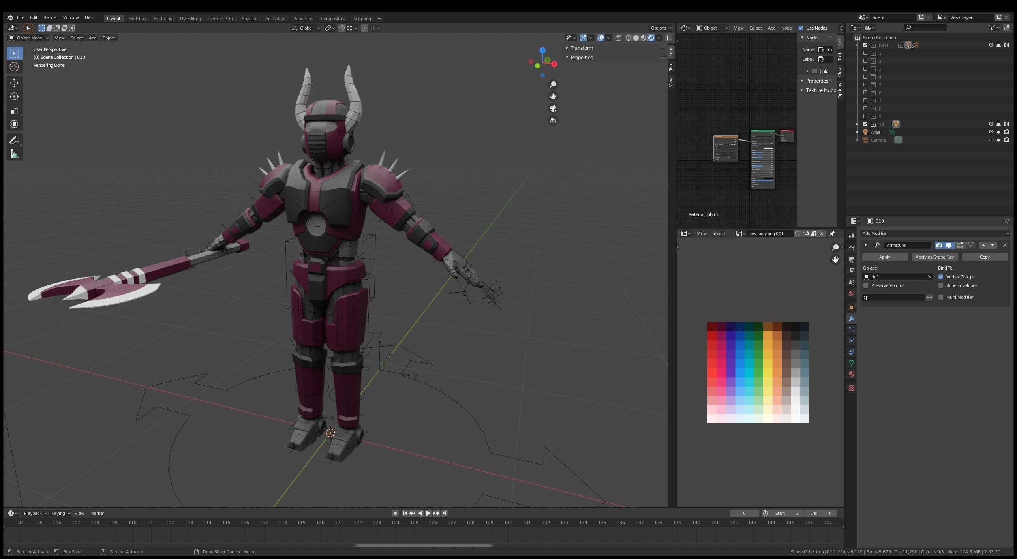Uncheck collection 10 in the outliner
Screen dimensions: 1017x559
(865, 124)
